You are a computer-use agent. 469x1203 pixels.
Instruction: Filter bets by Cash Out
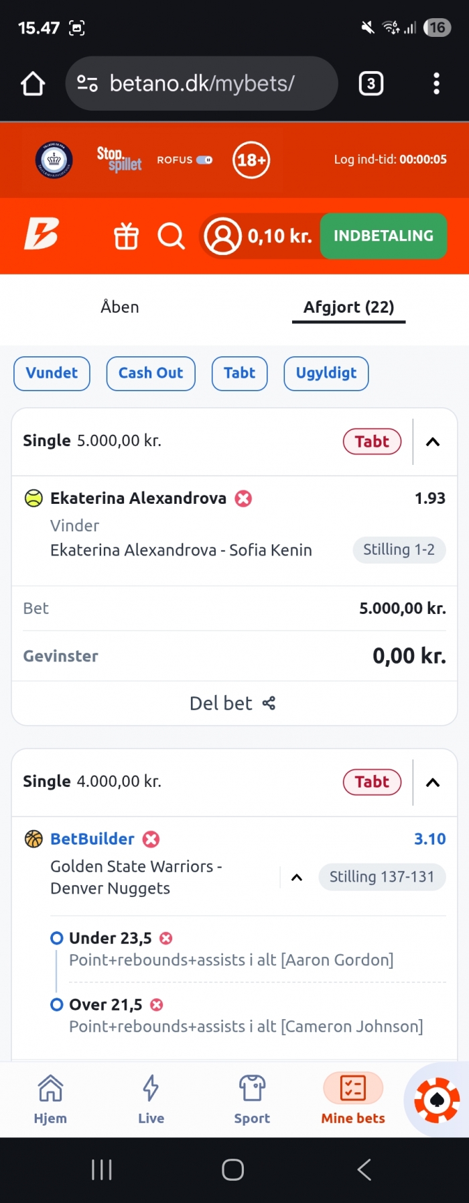click(x=151, y=373)
